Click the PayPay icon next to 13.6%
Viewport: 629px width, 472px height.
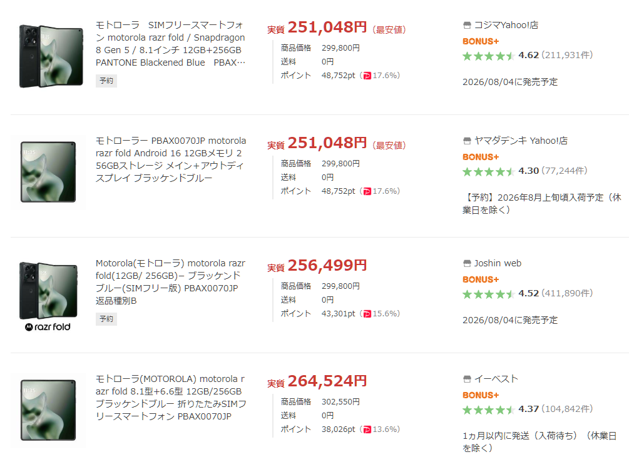(x=367, y=430)
